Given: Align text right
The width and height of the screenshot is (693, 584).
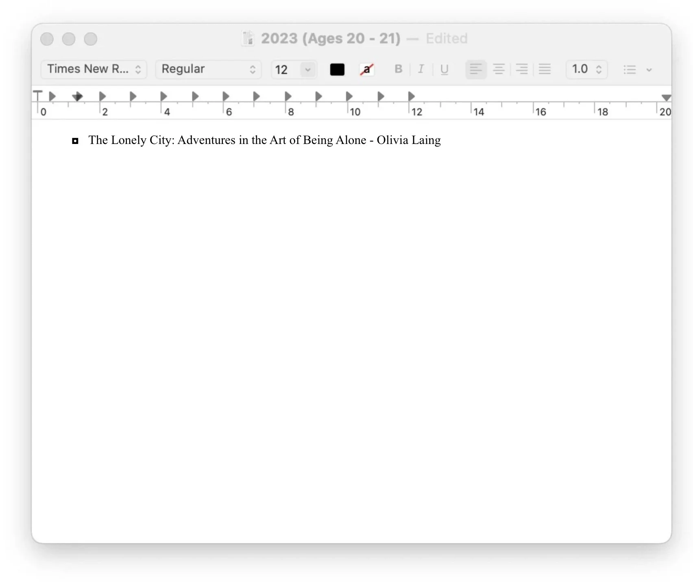Looking at the screenshot, I should pyautogui.click(x=522, y=69).
